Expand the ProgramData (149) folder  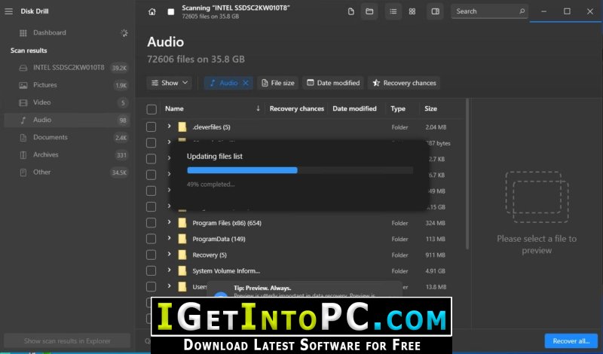[x=169, y=238]
